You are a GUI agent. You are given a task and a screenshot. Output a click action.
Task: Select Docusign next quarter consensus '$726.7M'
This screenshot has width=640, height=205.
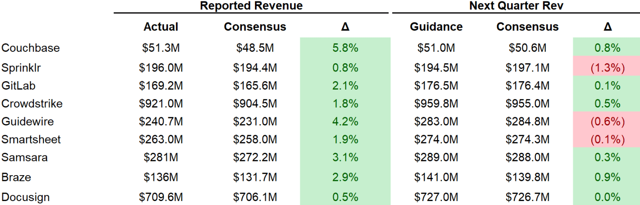pos(527,198)
